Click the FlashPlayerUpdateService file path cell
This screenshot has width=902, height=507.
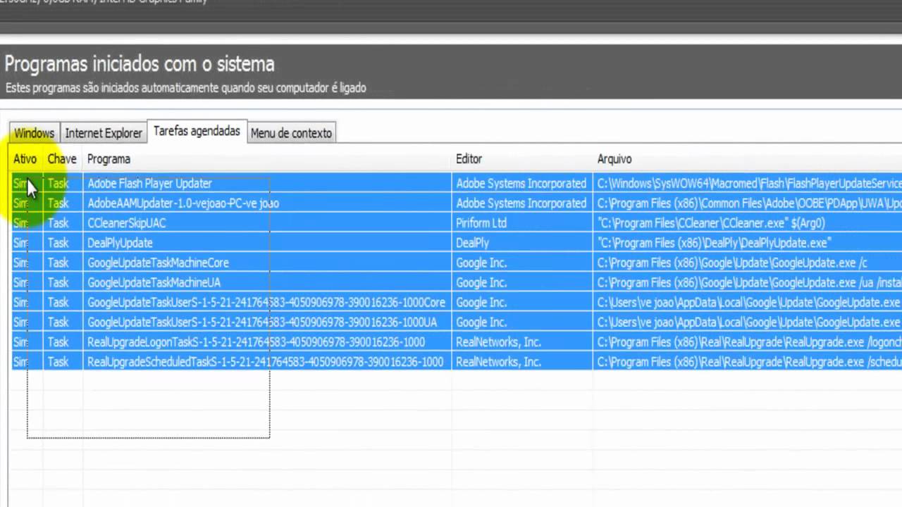point(748,183)
